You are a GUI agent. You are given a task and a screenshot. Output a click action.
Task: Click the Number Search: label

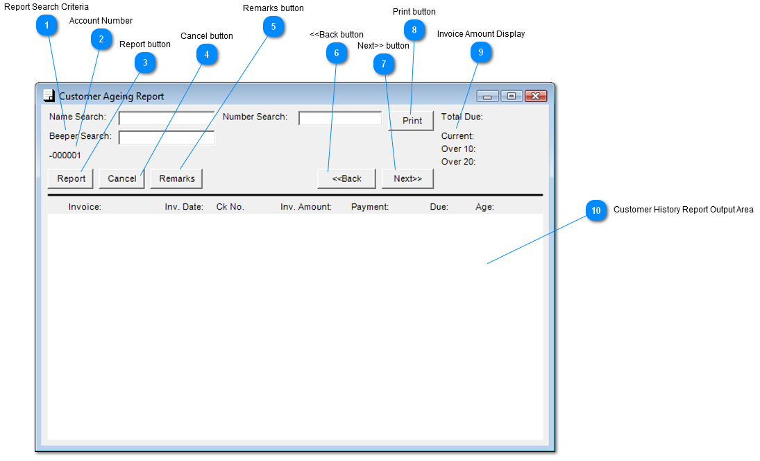pos(255,117)
